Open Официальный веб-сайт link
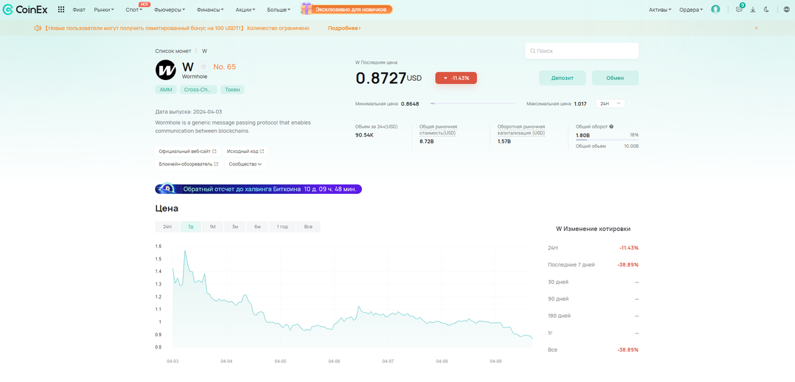This screenshot has height=382, width=795. pos(187,151)
